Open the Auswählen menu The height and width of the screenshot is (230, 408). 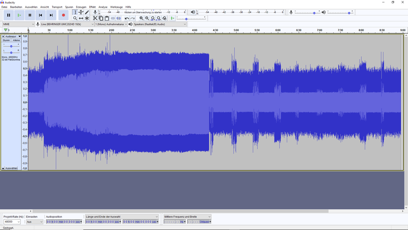point(31,7)
